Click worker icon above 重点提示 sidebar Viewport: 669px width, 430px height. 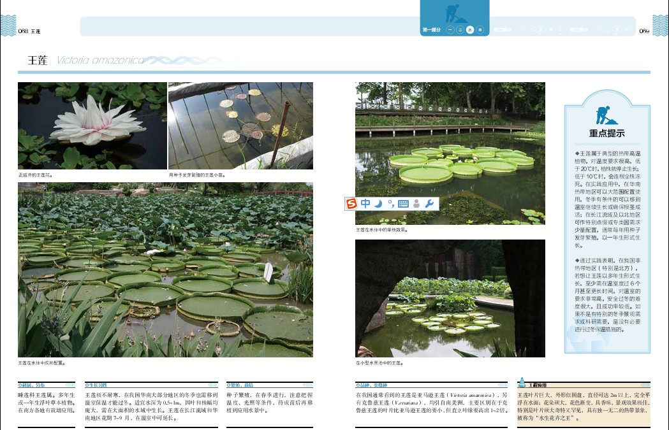coord(606,115)
